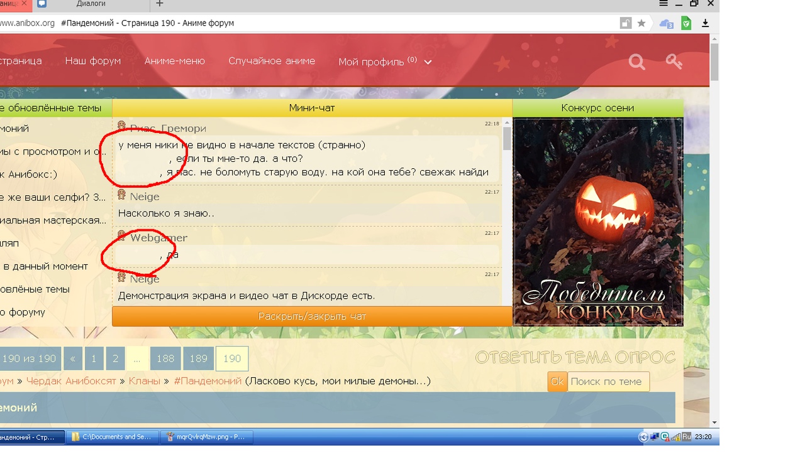Open the browser downloads arrow icon
This screenshot has width=805, height=452.
(705, 23)
